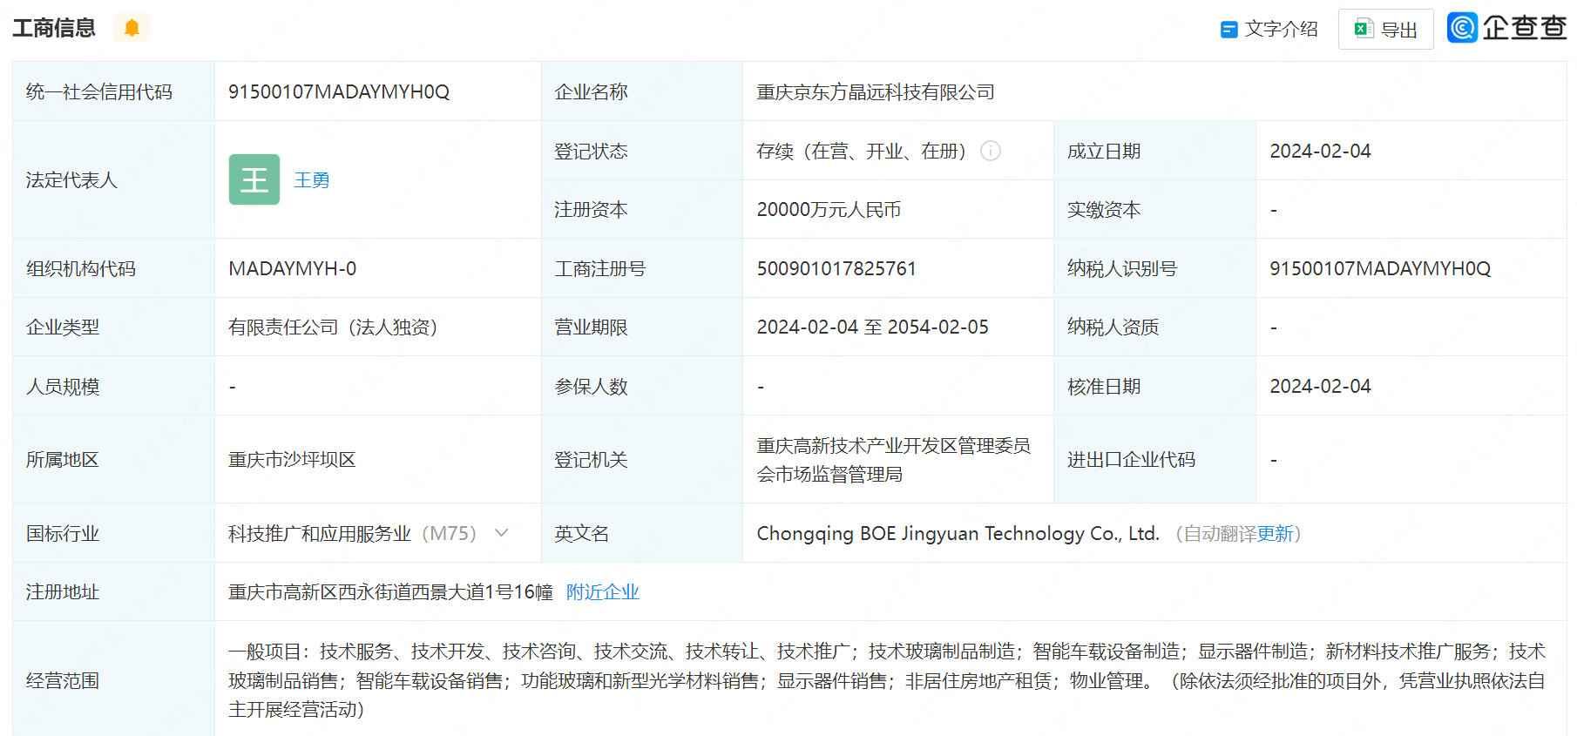This screenshot has height=736, width=1577.
Task: Click the 参保人数 label cell
Action: point(642,386)
